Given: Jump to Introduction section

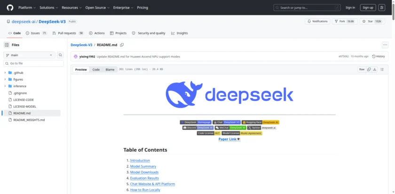Looking at the screenshot, I should coord(140,161).
